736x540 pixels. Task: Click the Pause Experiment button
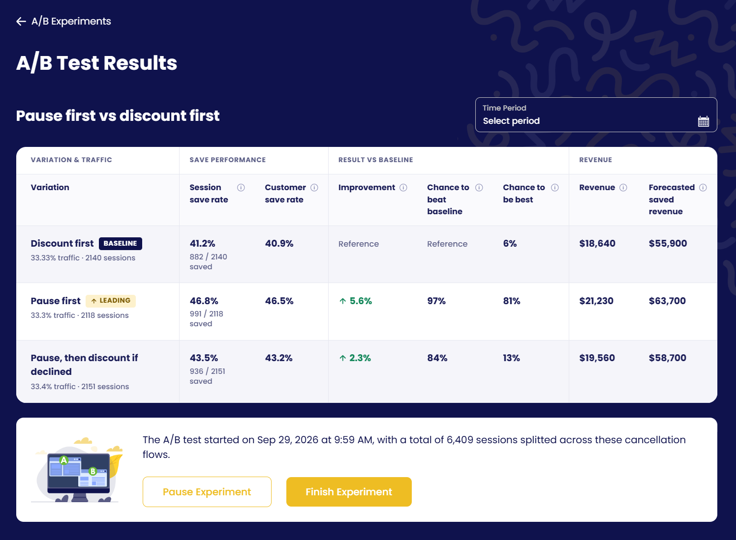pos(207,492)
